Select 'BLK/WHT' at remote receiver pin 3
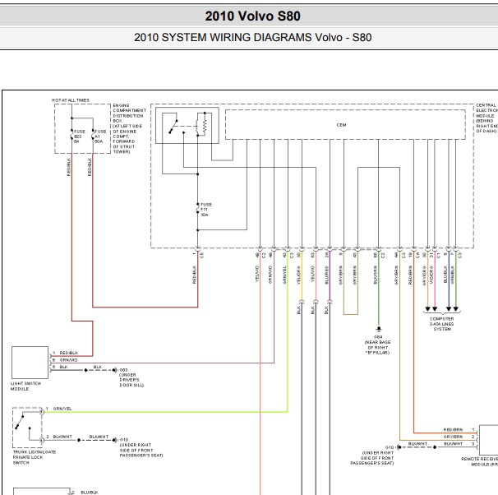 [453, 443]
